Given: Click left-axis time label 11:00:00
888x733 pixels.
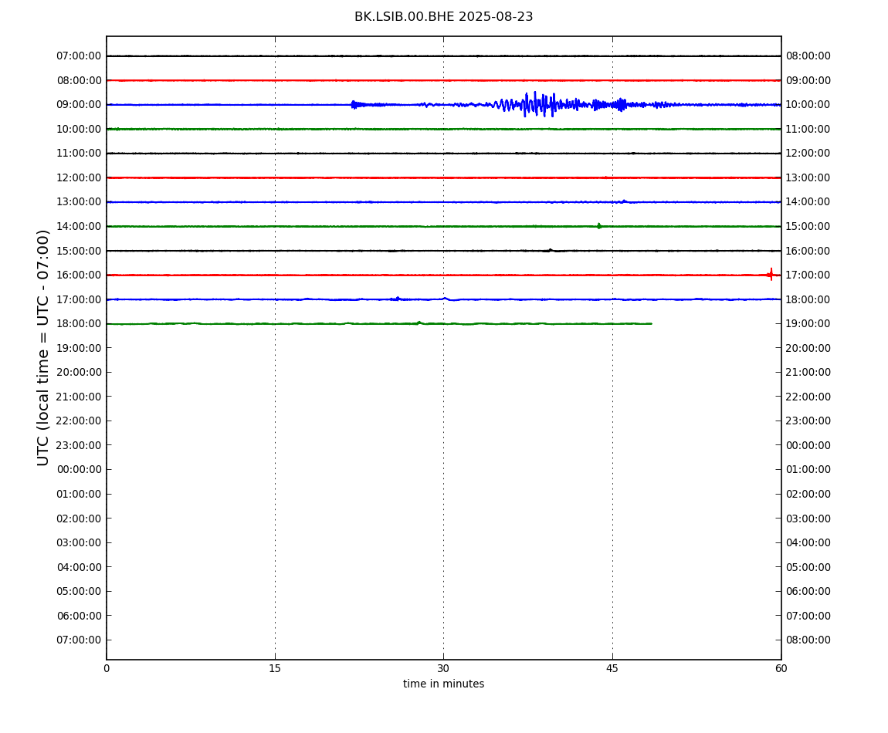Looking at the screenshot, I should pos(80,154).
